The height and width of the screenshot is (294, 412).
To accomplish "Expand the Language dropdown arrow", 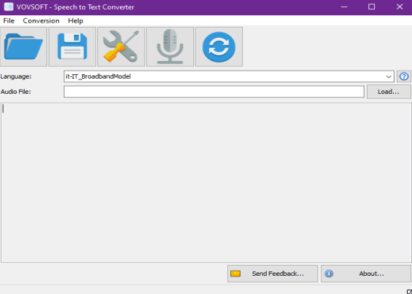I will [x=388, y=76].
